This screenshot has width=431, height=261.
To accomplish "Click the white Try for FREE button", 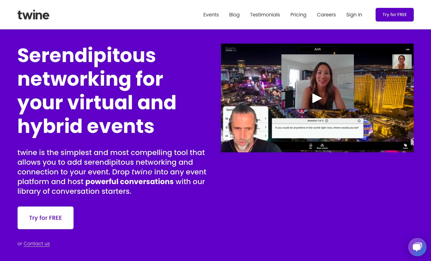I will click(x=45, y=218).
